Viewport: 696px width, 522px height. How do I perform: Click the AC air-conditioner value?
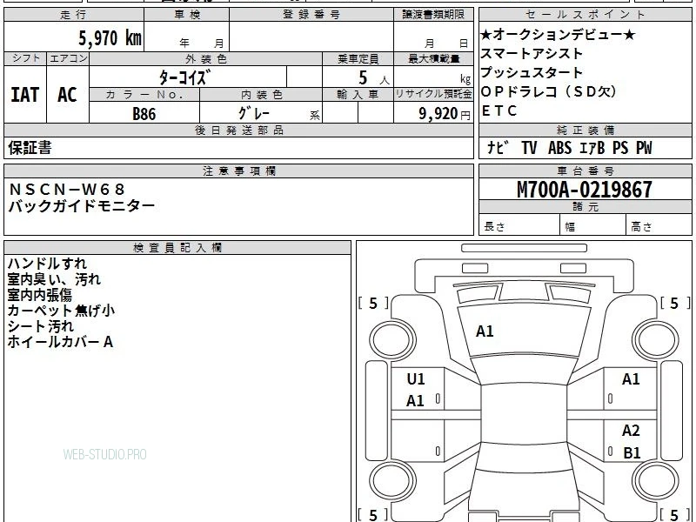[x=68, y=95]
